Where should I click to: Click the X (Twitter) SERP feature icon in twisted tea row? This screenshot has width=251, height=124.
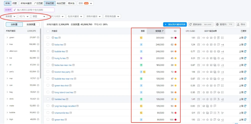click(219, 99)
